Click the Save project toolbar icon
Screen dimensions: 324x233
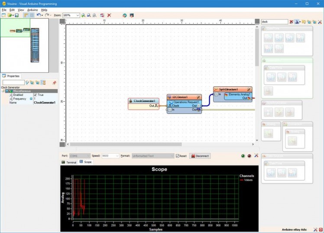pyautogui.click(x=16, y=15)
